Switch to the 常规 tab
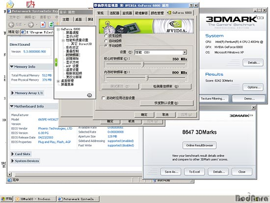The height and width of the screenshot is (203, 270). coord(100,13)
